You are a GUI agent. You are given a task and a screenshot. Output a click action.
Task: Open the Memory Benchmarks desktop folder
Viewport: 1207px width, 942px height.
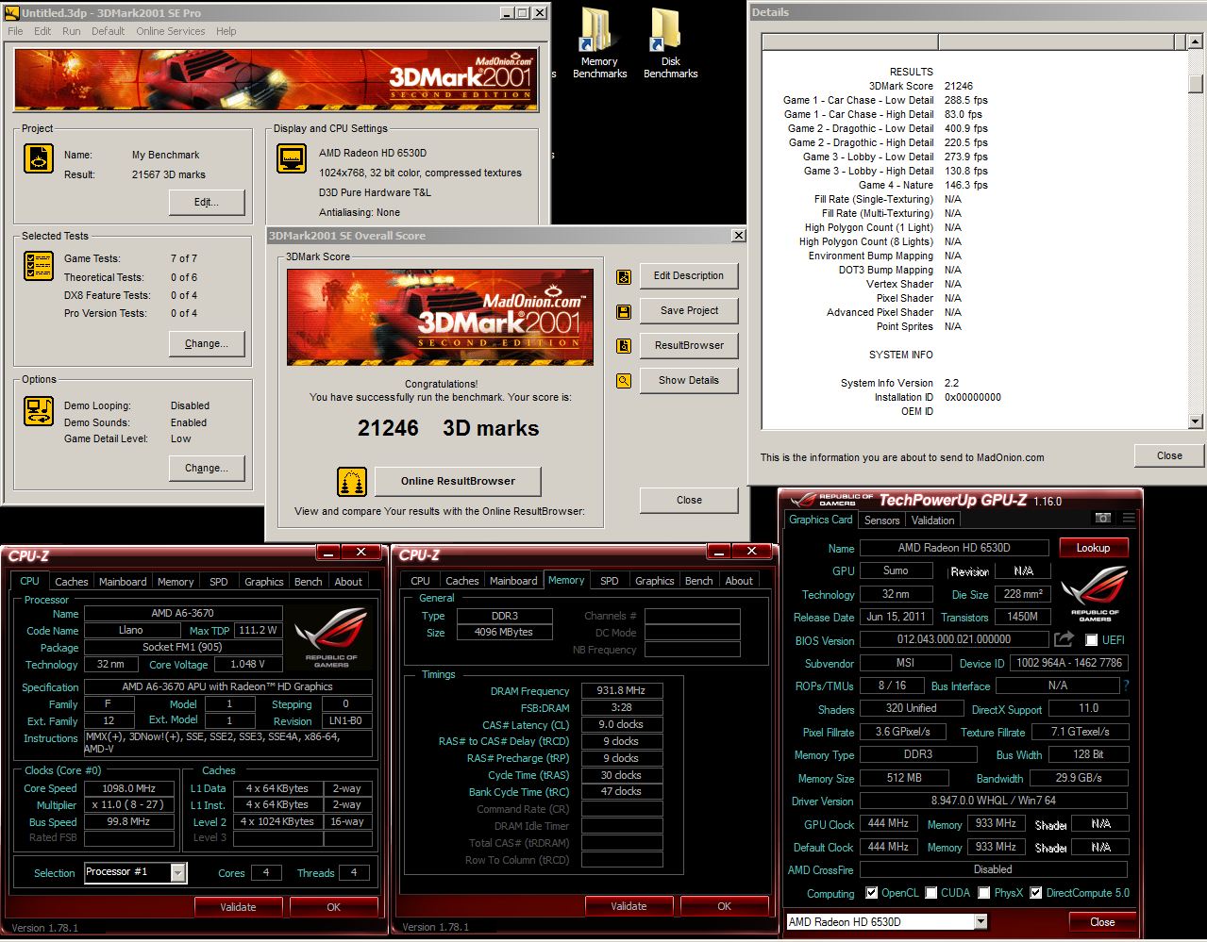coord(599,42)
